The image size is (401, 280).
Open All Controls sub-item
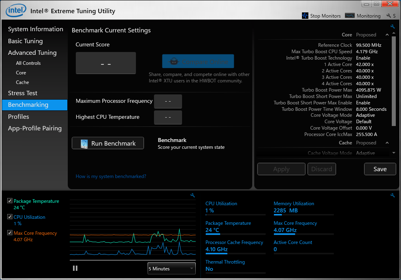28,63
